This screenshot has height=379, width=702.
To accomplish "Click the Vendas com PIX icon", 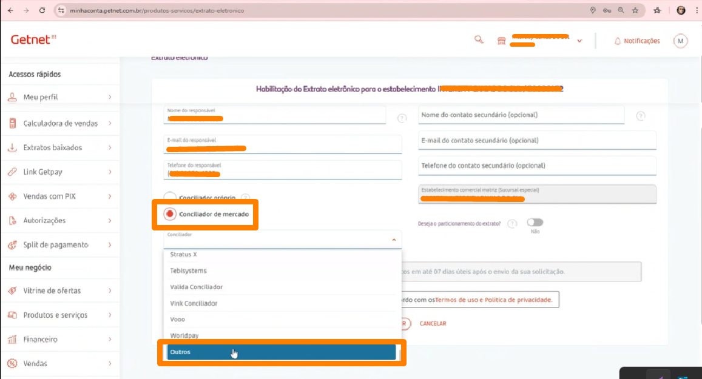I will click(x=13, y=196).
